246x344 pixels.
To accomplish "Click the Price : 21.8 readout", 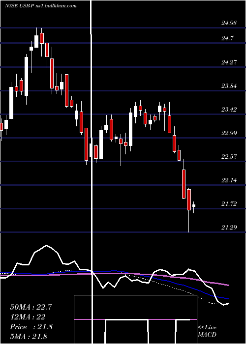I will point(31,327).
